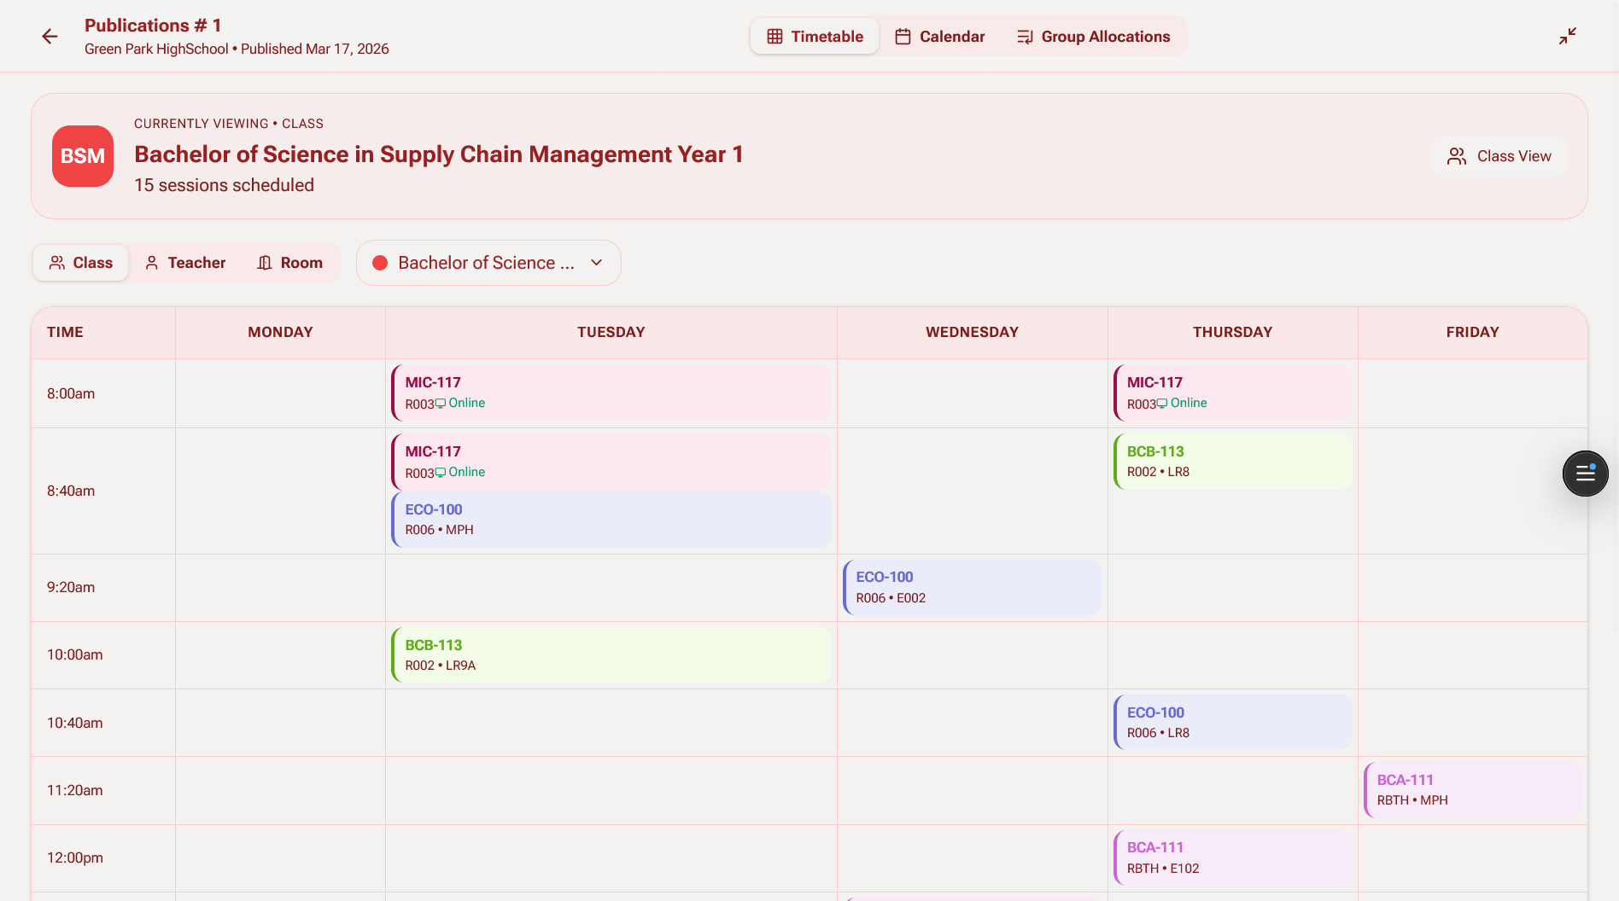Click the BSM class avatar badge
This screenshot has width=1619, height=901.
(x=82, y=155)
